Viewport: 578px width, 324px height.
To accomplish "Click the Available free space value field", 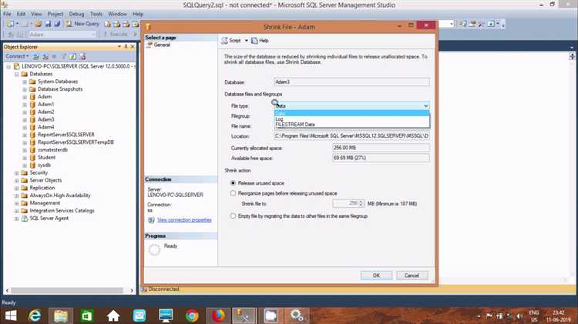I will 381,158.
